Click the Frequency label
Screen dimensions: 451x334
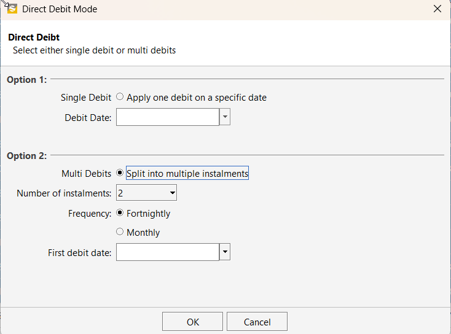pyautogui.click(x=90, y=214)
